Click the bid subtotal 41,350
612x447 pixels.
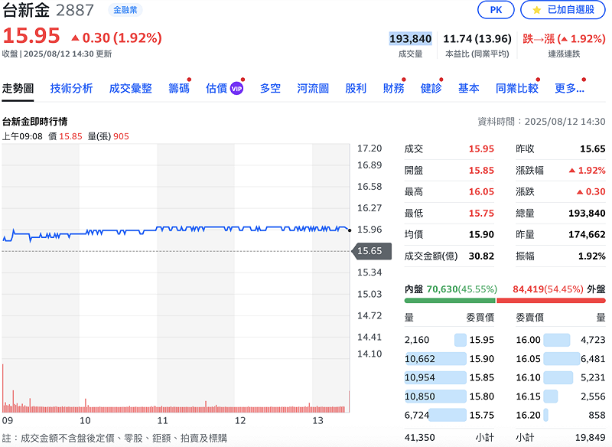[x=419, y=438]
